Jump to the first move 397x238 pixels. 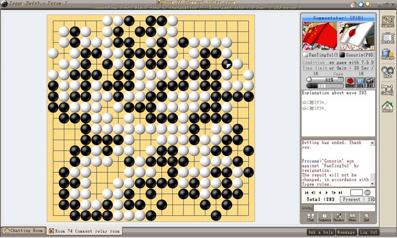coord(306,193)
